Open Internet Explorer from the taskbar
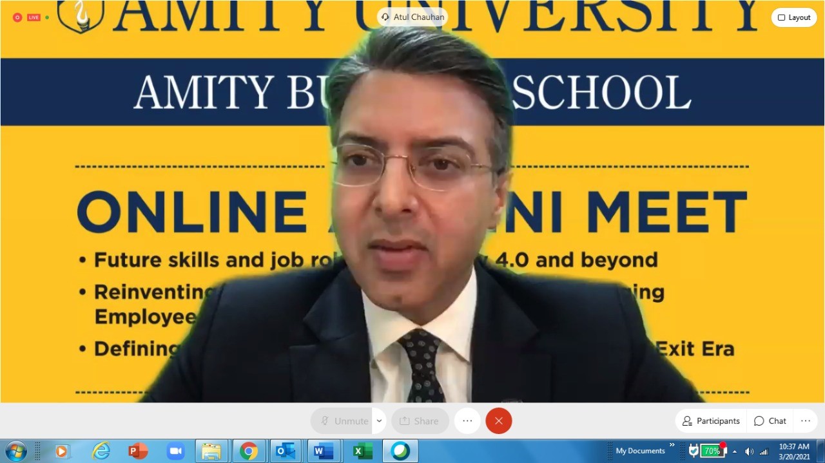Image resolution: width=825 pixels, height=463 pixels. click(x=101, y=451)
